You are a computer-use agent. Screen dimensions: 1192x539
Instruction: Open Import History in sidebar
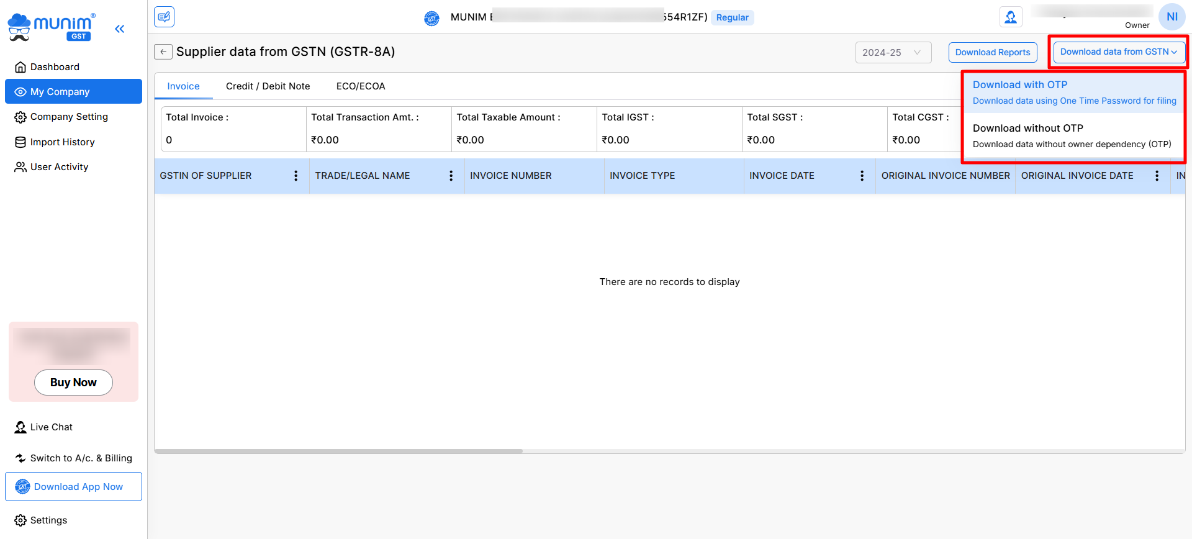click(62, 142)
